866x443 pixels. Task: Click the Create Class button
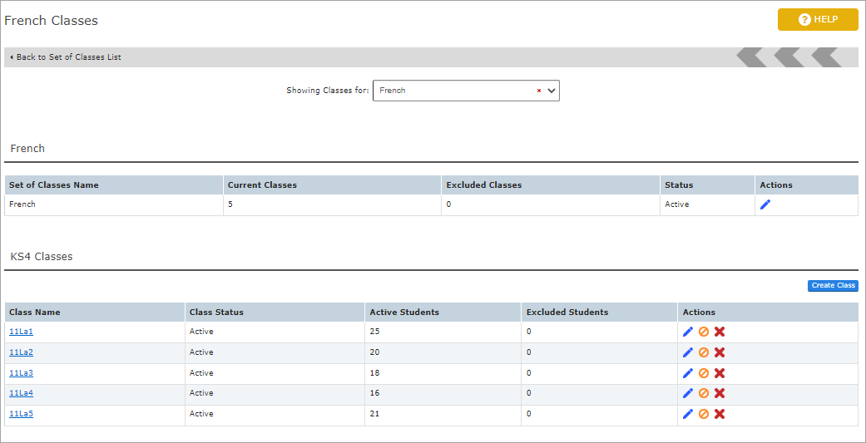point(833,286)
